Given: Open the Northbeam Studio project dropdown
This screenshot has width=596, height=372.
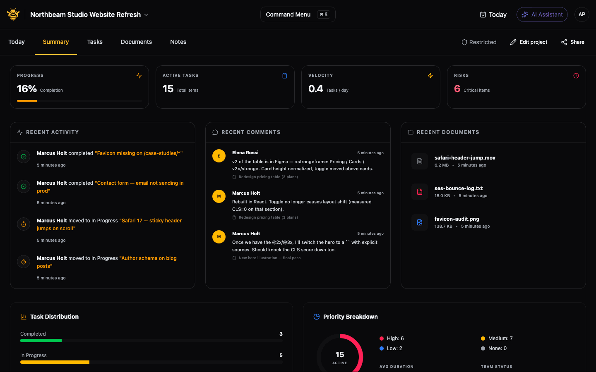Looking at the screenshot, I should pos(89,14).
